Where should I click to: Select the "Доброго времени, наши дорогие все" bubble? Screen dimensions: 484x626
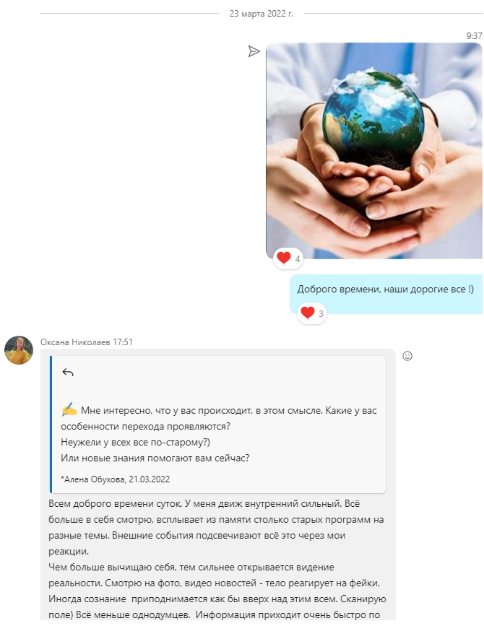pyautogui.click(x=386, y=294)
